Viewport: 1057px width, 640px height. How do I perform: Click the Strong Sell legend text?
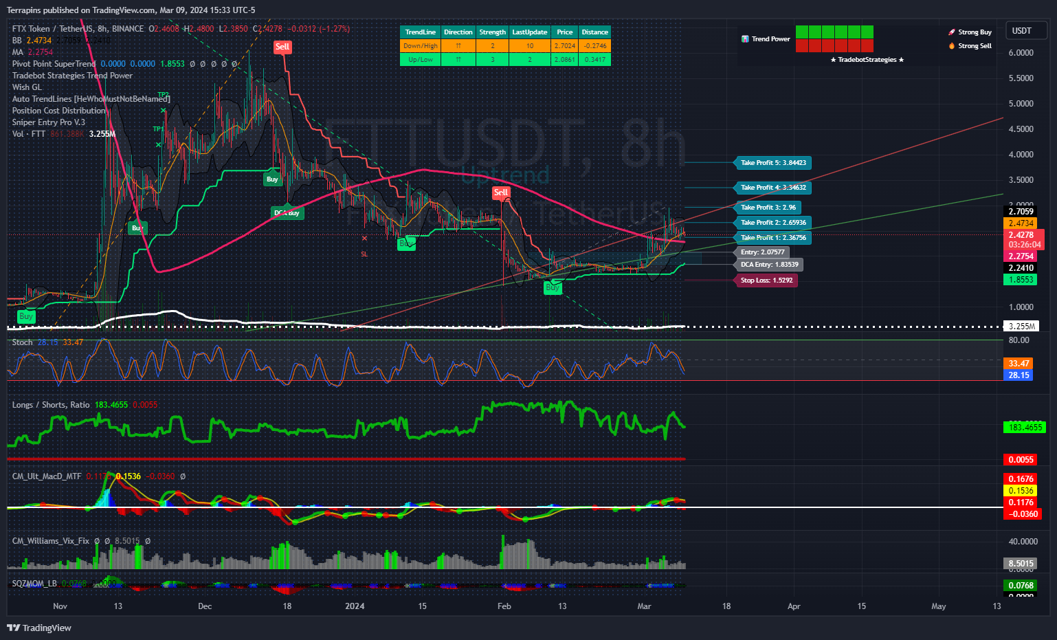[975, 46]
